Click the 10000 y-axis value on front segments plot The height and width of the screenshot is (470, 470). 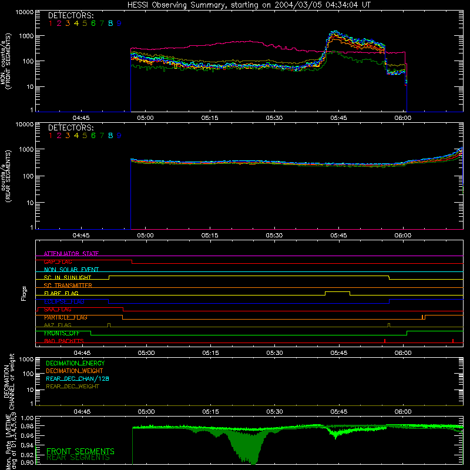25,12
